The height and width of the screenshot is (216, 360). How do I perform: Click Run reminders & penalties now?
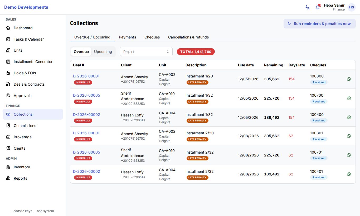(x=320, y=24)
